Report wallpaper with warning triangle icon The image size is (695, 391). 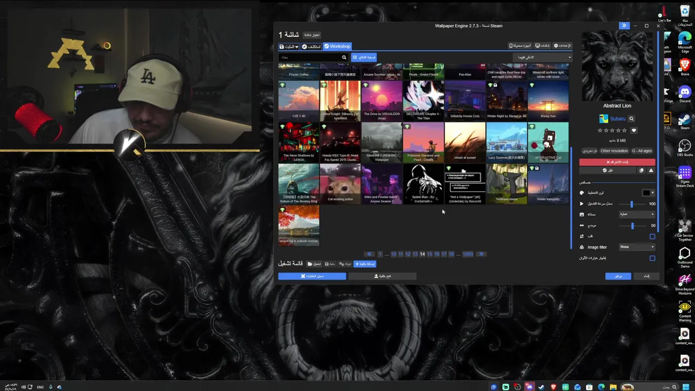tap(651, 171)
